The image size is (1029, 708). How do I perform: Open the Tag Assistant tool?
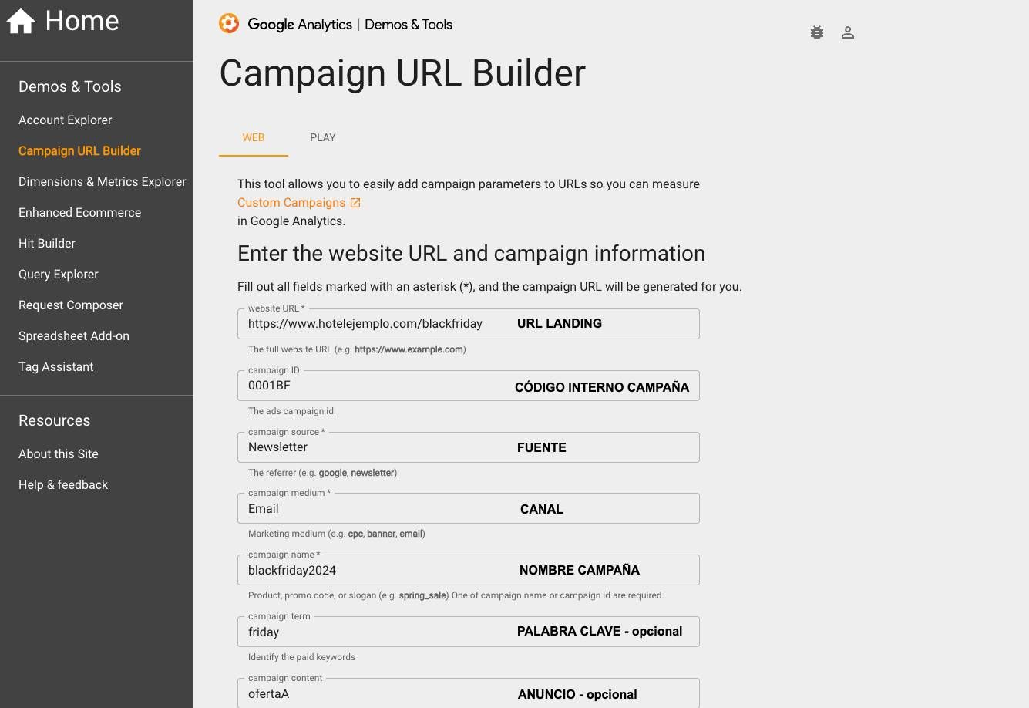(x=55, y=366)
